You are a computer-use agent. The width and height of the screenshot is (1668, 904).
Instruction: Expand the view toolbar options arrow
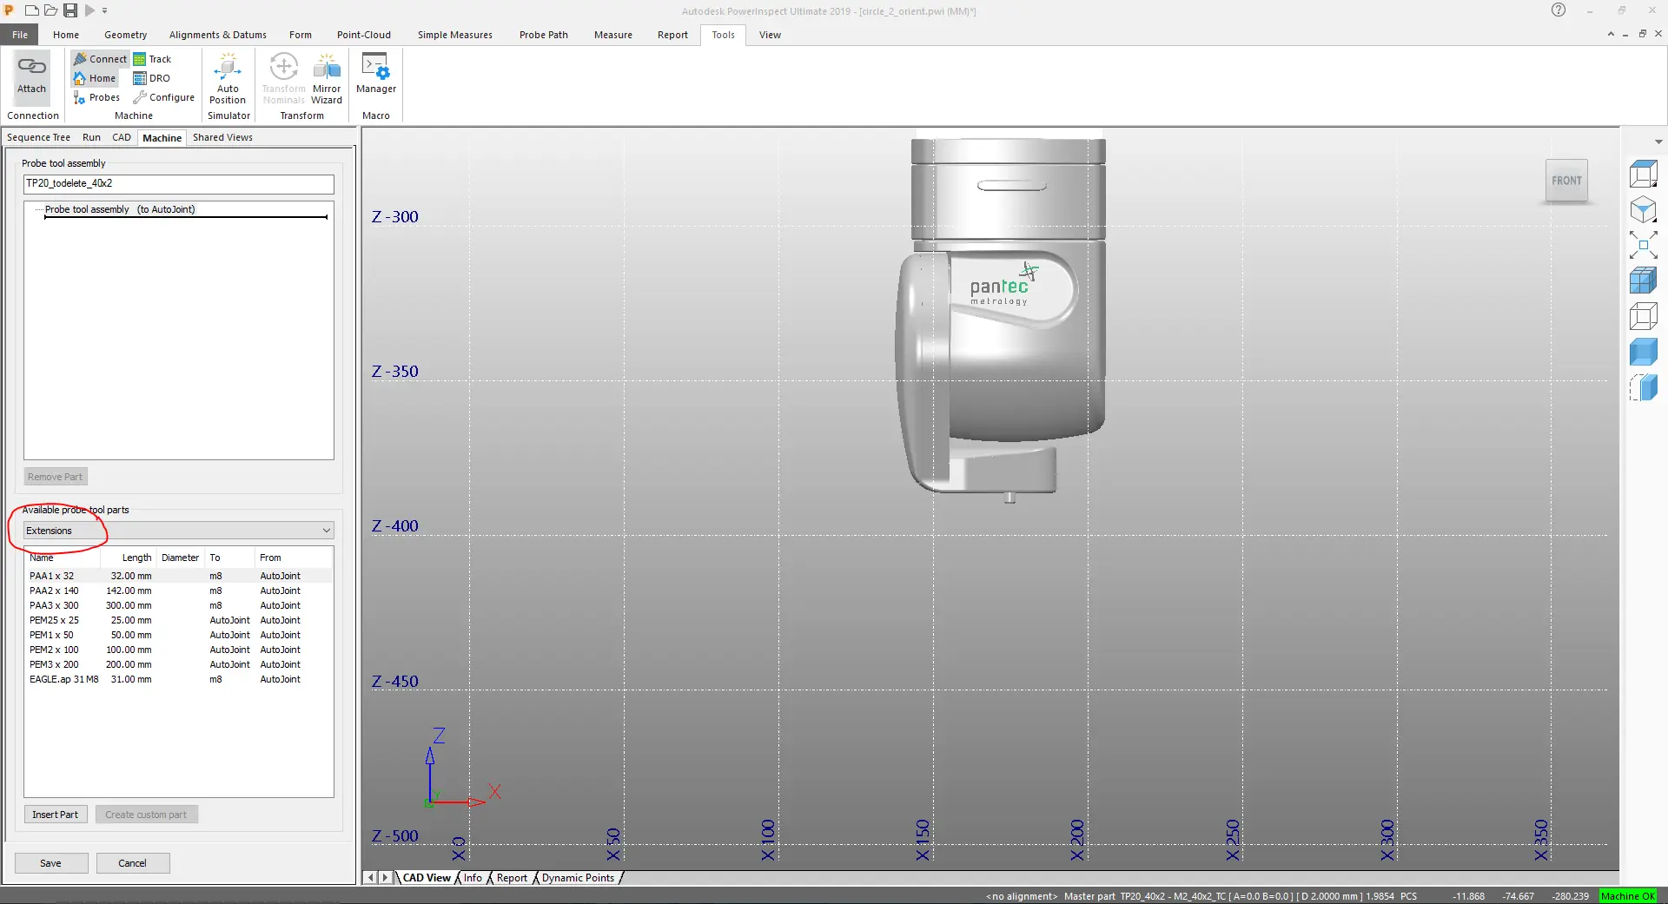[1658, 142]
